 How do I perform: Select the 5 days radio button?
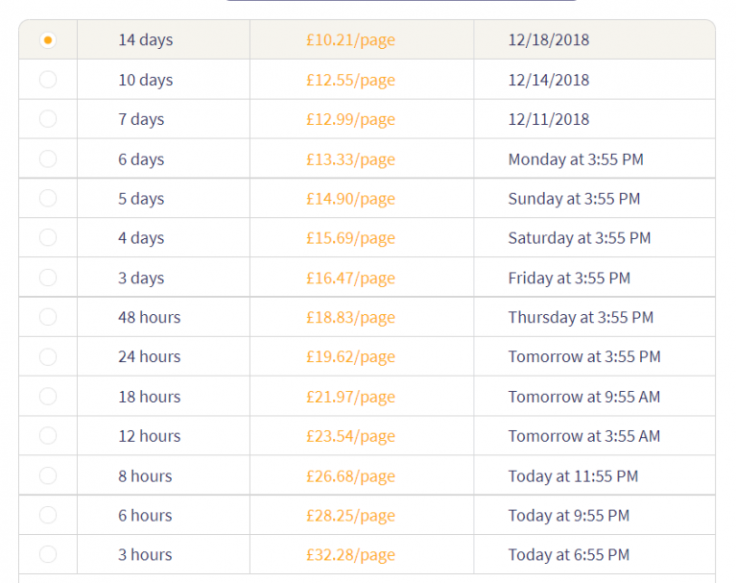[x=48, y=199]
